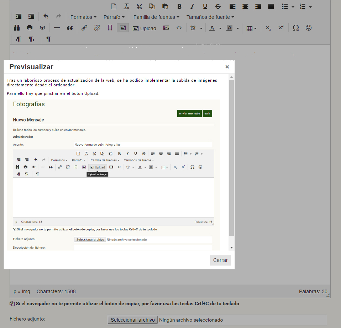The width and height of the screenshot is (341, 328).
Task: Open background color picker dropdown
Action: coord(238,28)
